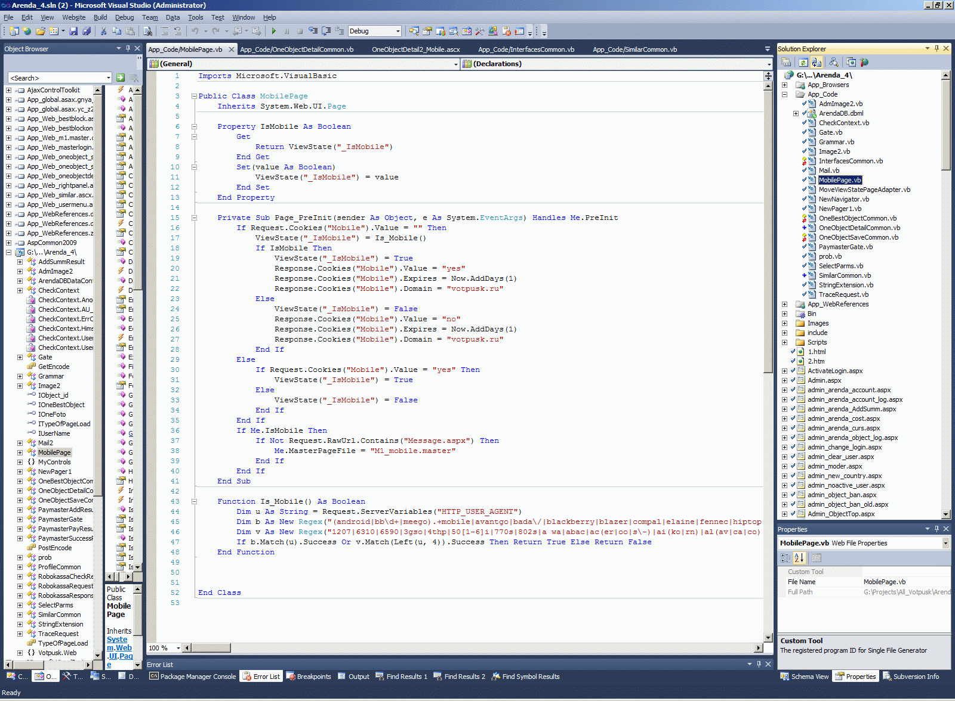
Task: Toggle Nest Related Files in Solution Explorer
Action: point(817,62)
